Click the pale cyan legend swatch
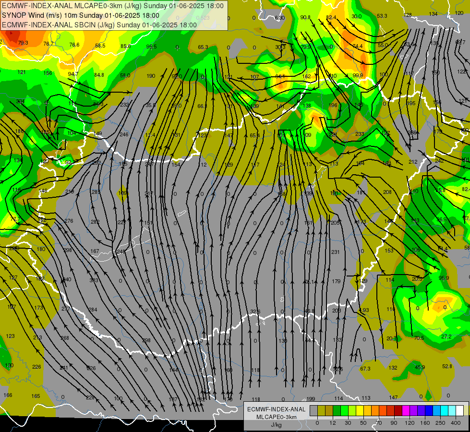Screen dimensions: 470x432 point(452,410)
